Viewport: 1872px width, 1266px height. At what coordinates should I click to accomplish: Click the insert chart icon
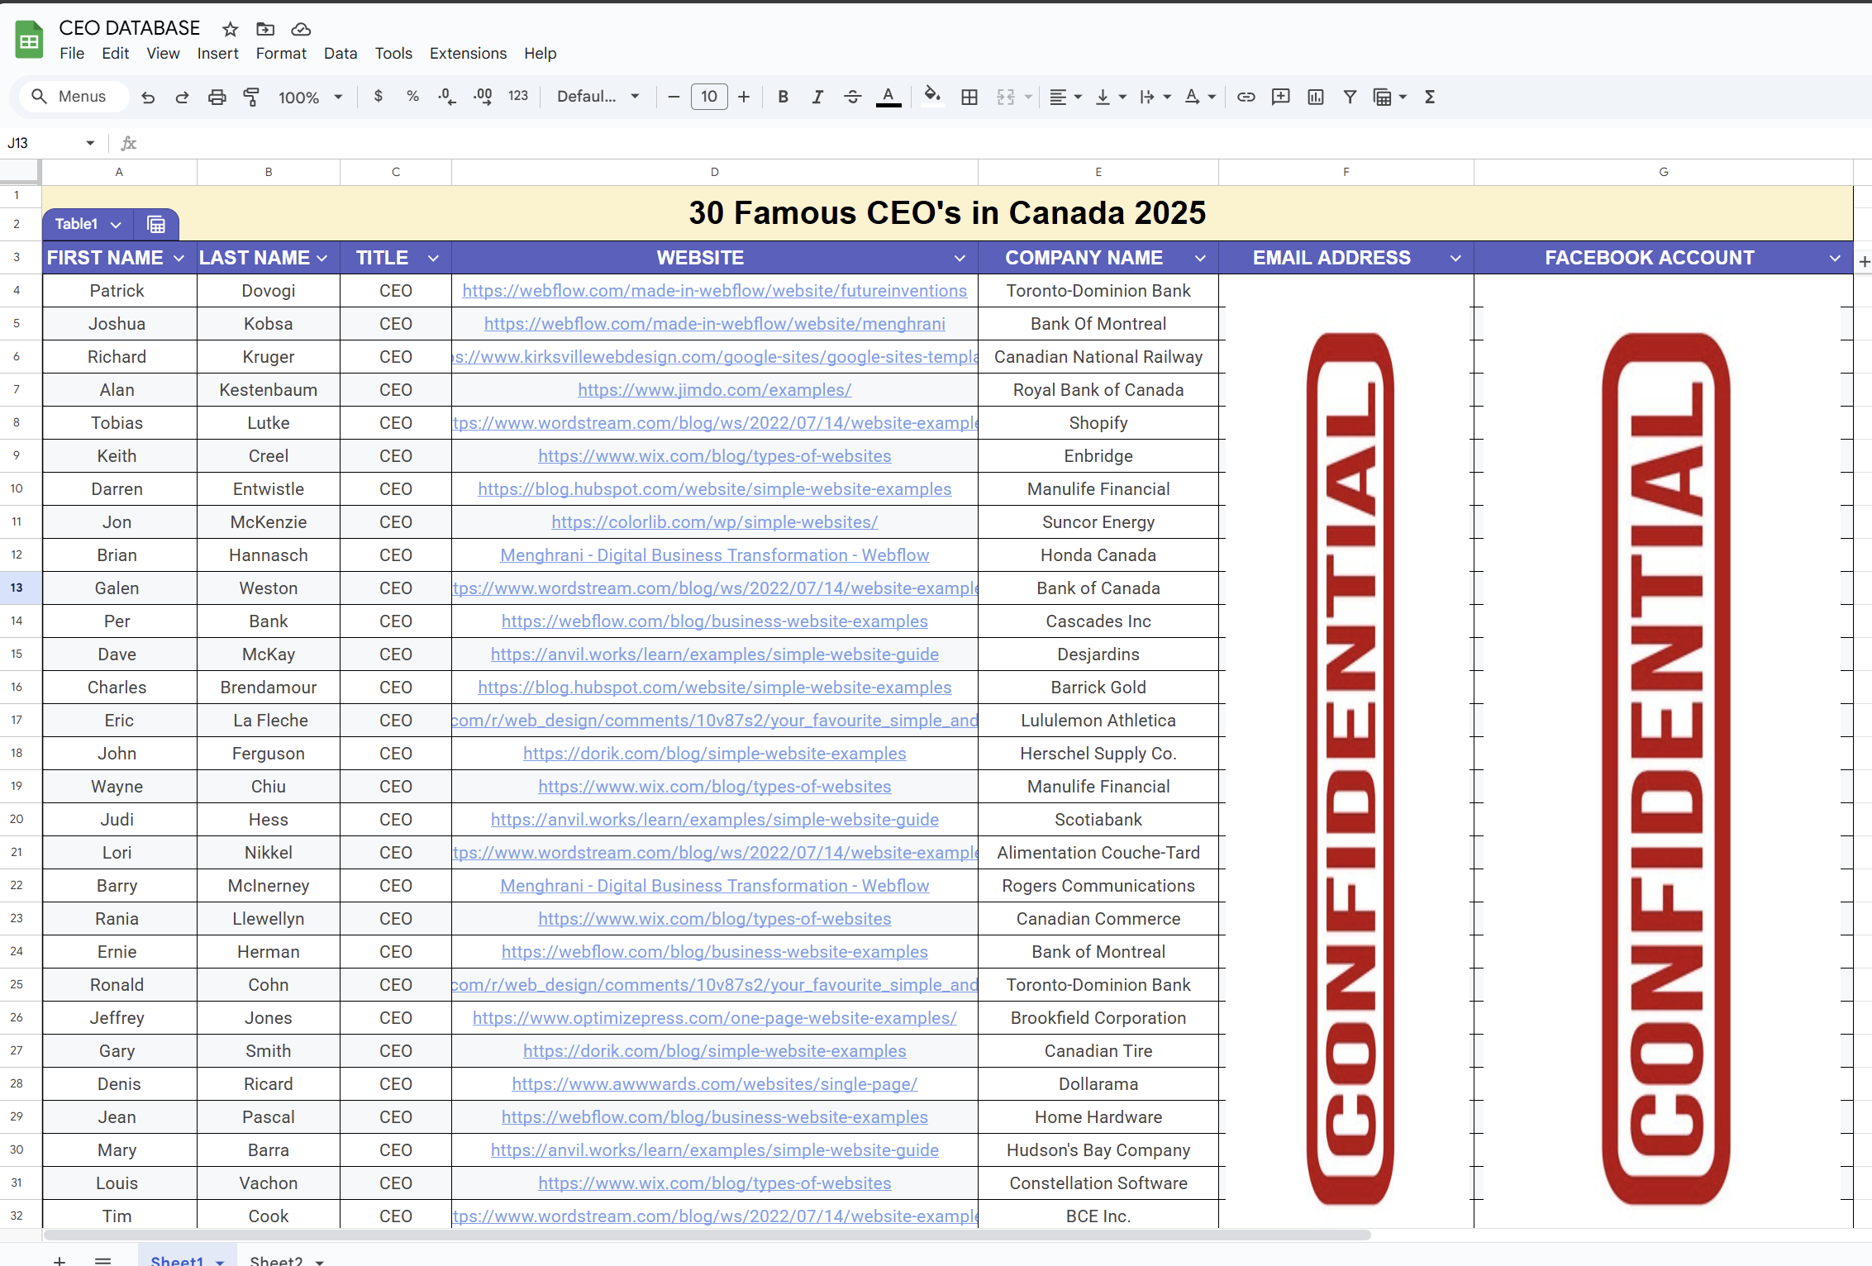pos(1315,97)
